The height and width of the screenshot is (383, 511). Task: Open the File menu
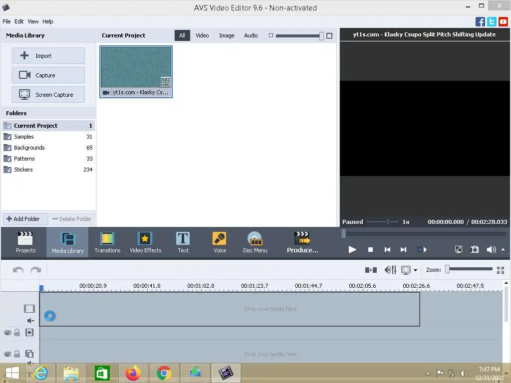coord(6,21)
